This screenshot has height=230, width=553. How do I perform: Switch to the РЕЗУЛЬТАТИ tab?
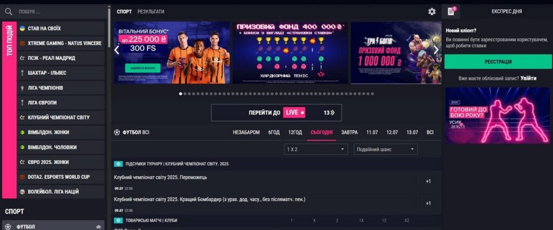tap(151, 12)
